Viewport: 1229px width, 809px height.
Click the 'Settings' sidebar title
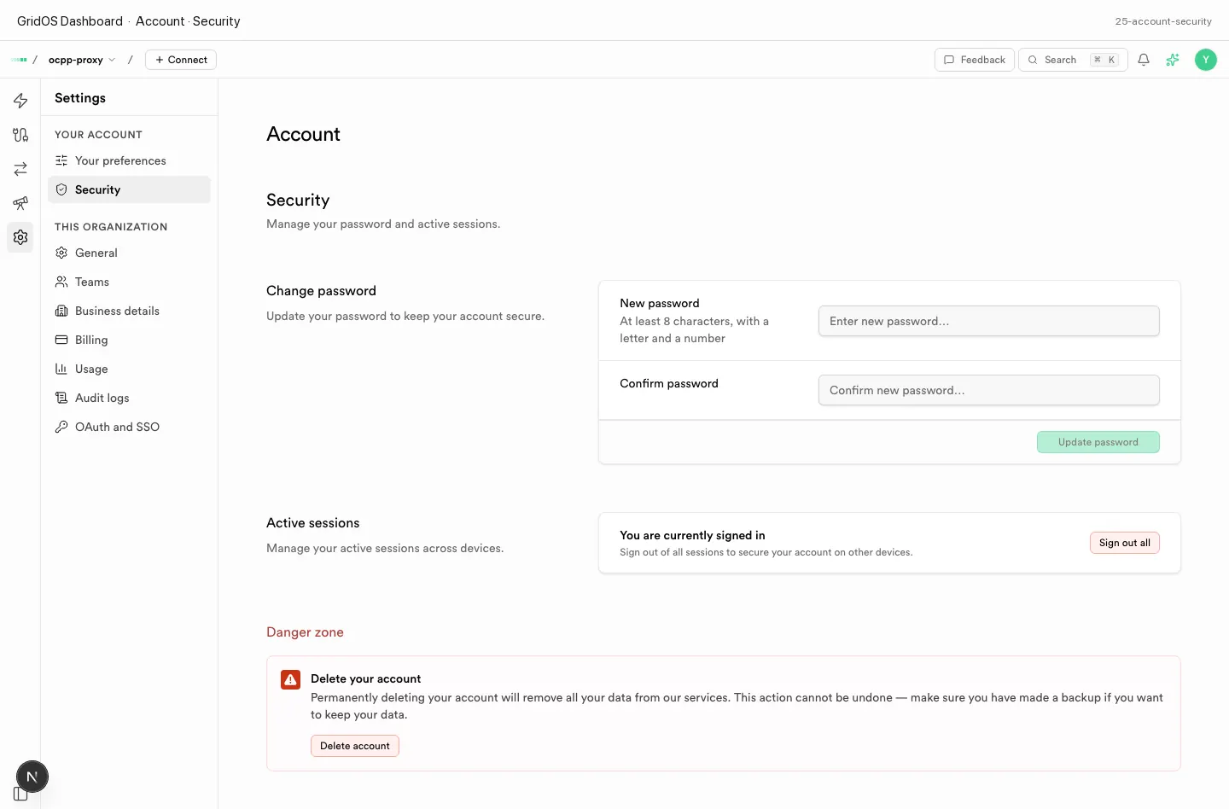coord(80,98)
